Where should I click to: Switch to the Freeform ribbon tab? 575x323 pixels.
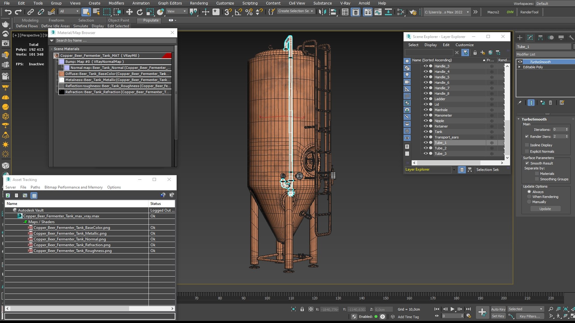point(56,20)
